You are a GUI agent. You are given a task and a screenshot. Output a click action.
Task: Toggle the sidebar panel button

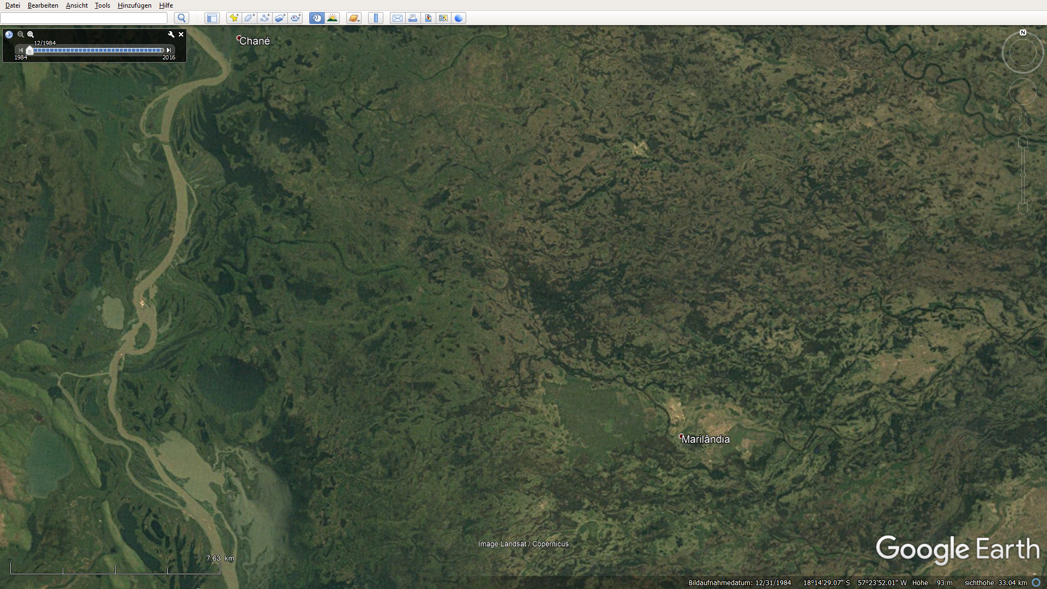(x=212, y=18)
